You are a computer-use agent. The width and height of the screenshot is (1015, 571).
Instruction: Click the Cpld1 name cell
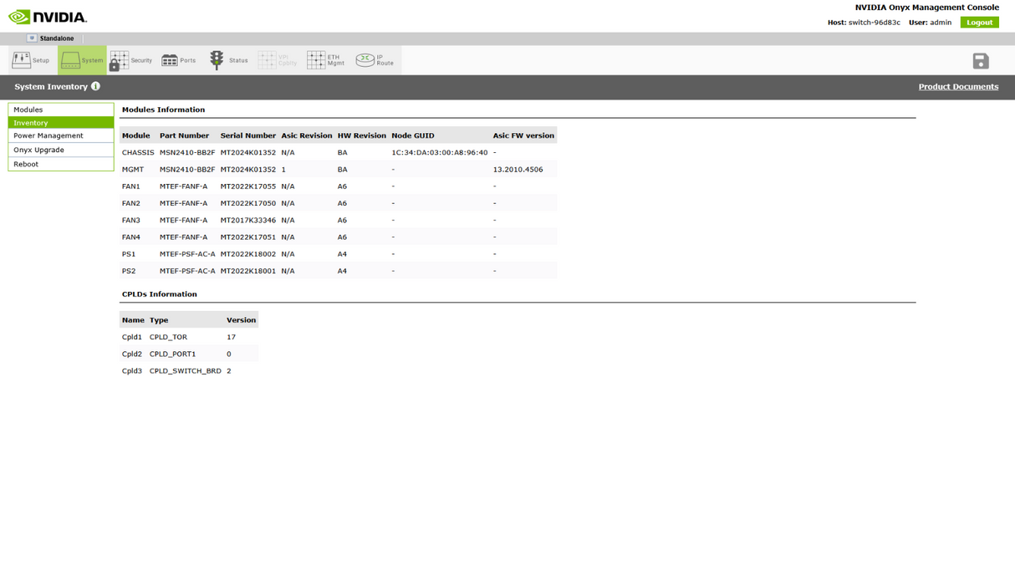[x=132, y=338]
